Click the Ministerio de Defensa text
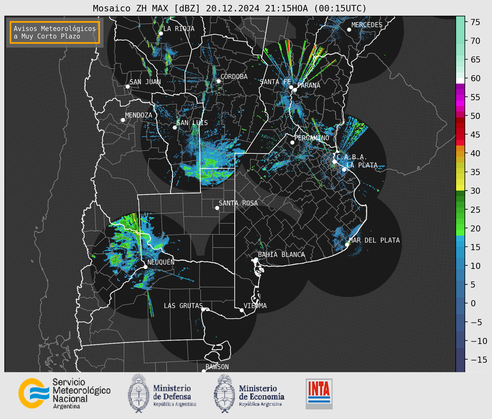 point(174,395)
